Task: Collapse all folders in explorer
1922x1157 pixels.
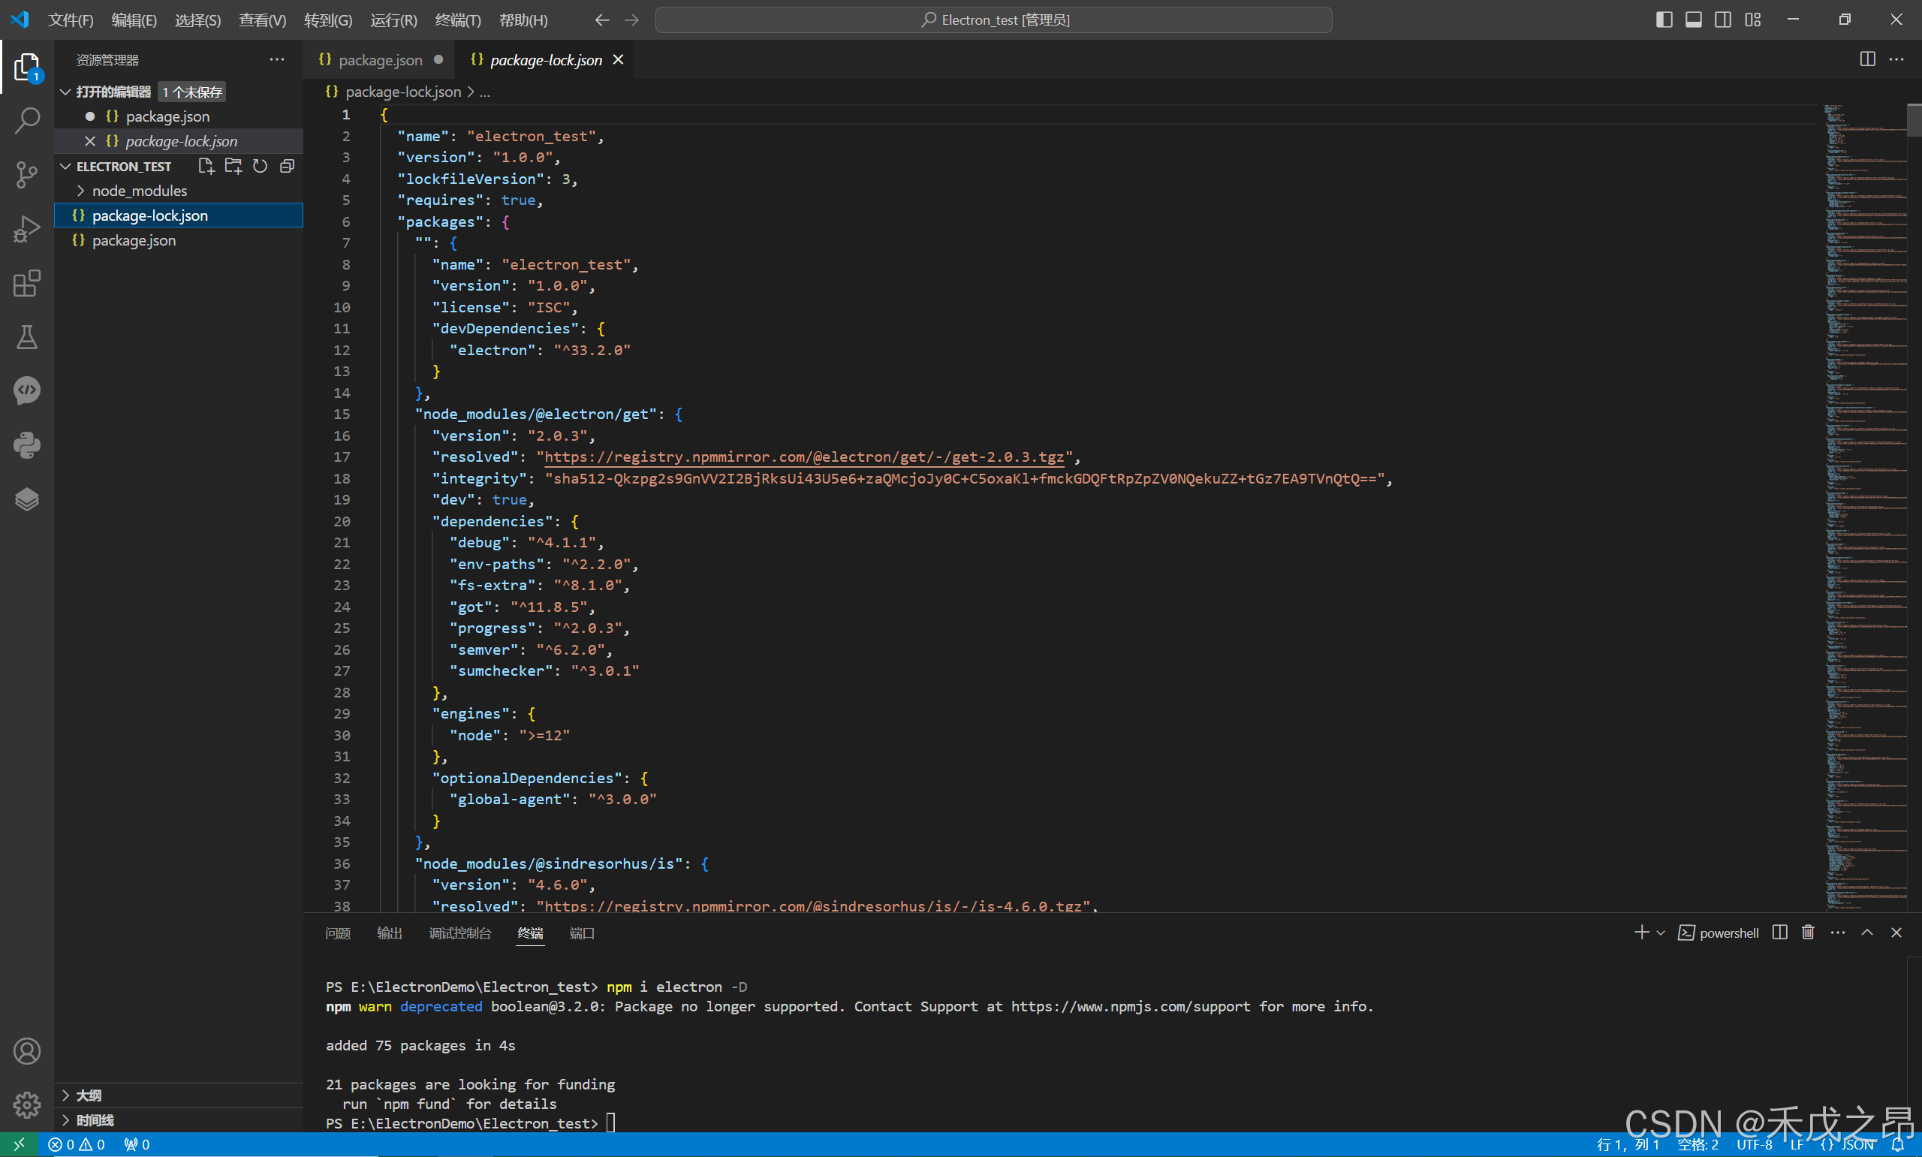Action: 287,166
